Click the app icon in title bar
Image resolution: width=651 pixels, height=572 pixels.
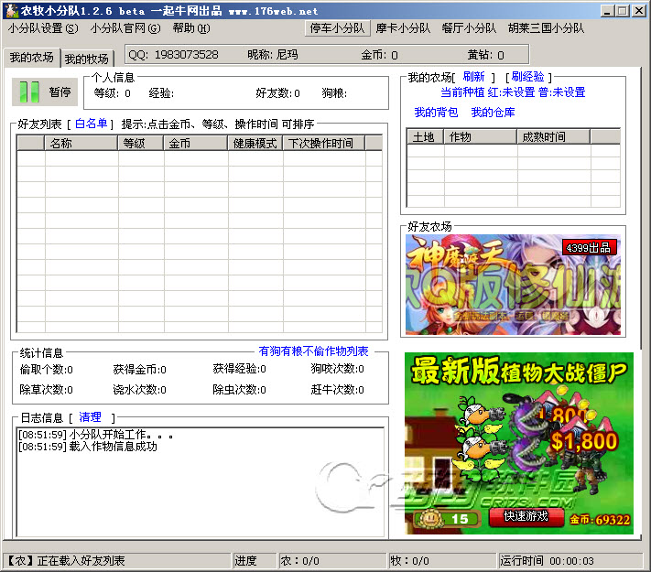8,10
